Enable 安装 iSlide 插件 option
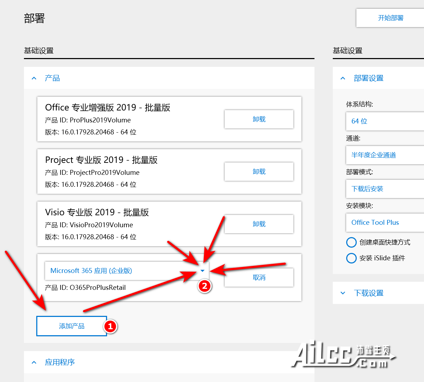The image size is (424, 382). pyautogui.click(x=351, y=258)
